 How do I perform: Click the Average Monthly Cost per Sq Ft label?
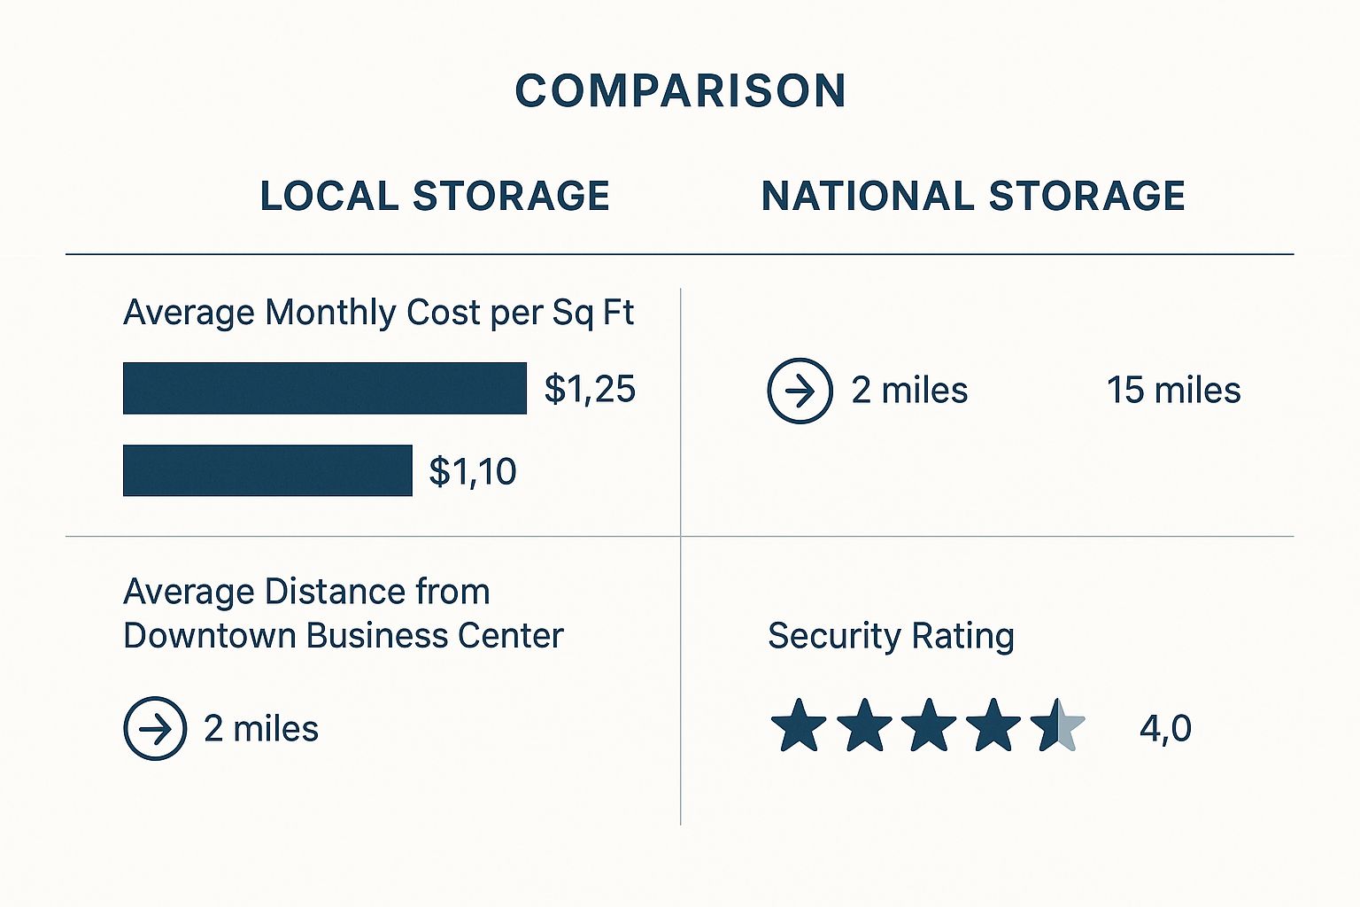pos(378,313)
